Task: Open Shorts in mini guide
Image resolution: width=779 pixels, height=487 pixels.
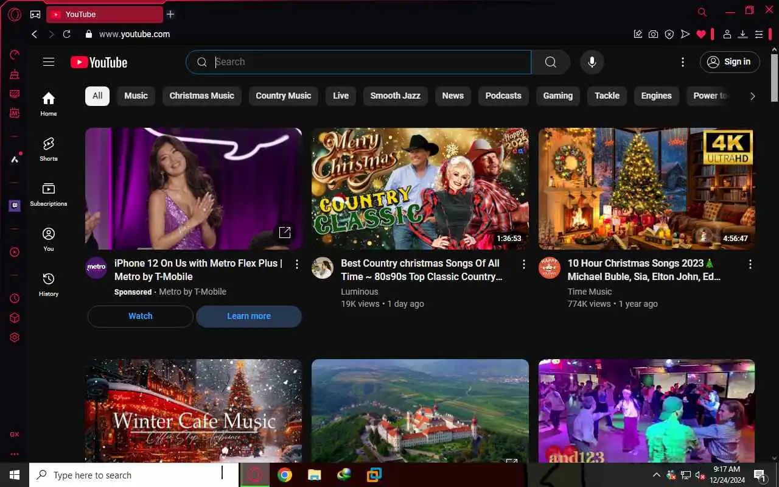Action: click(x=49, y=149)
